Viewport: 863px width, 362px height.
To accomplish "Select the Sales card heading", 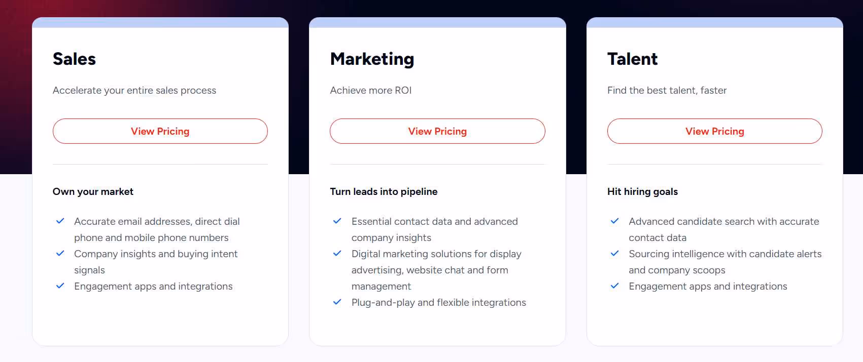I will [x=74, y=59].
